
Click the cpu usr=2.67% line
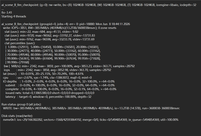pos(47,78)
